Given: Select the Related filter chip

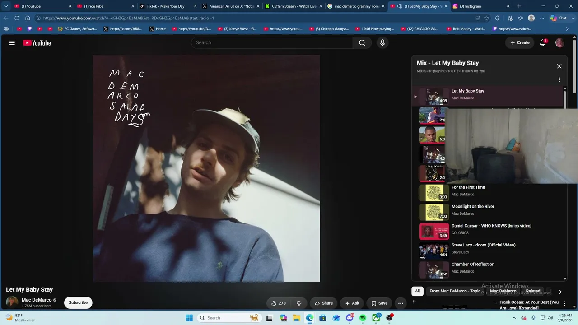Looking at the screenshot, I should tap(533, 291).
